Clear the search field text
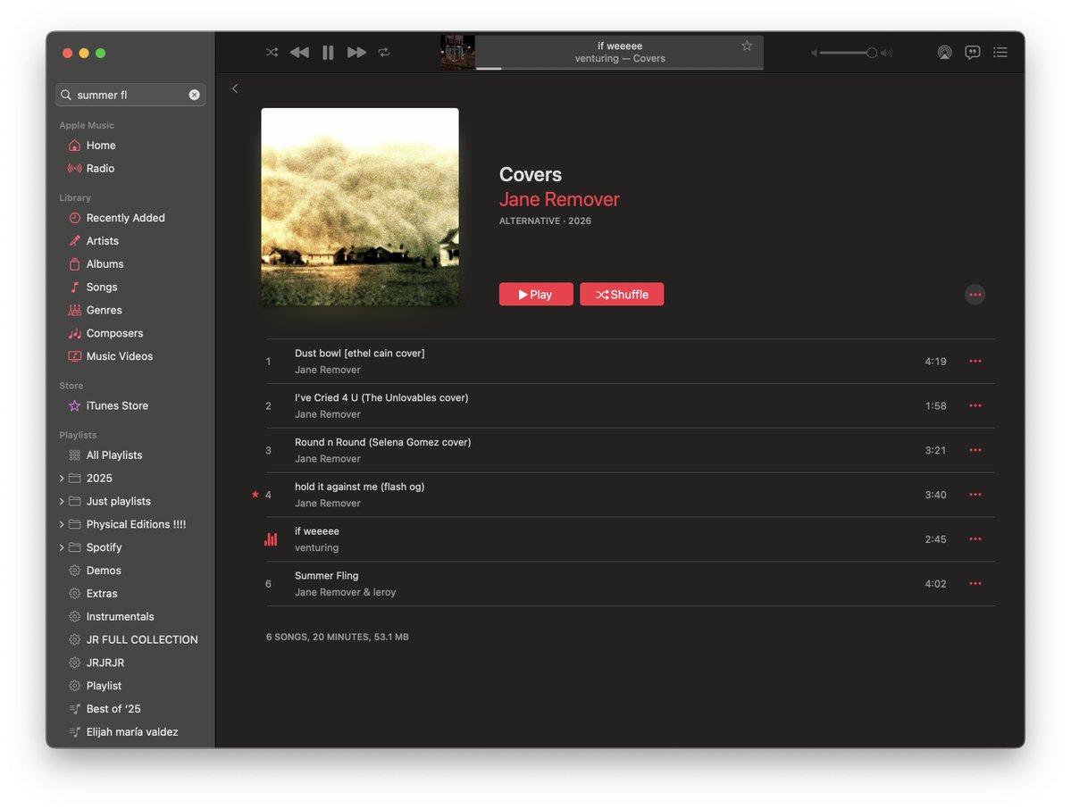This screenshot has width=1071, height=809. [195, 95]
